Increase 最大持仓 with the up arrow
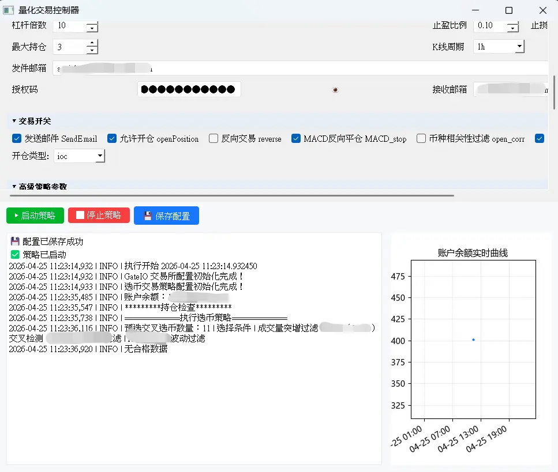This screenshot has width=558, height=472. tap(92, 43)
